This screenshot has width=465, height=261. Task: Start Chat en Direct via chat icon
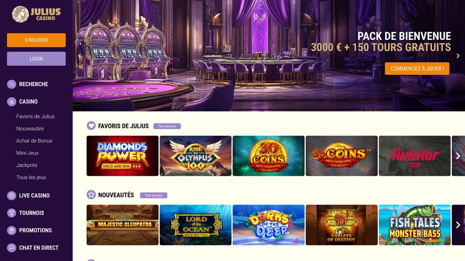(12, 247)
